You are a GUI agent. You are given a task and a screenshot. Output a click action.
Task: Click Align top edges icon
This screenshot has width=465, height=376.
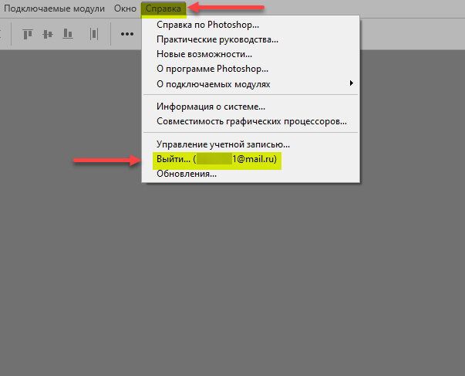(x=28, y=34)
